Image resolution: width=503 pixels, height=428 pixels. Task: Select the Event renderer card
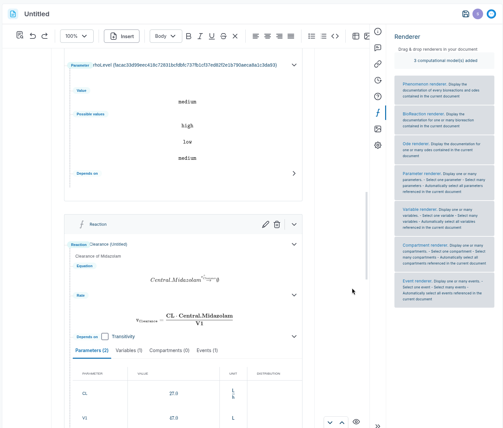tap(444, 290)
